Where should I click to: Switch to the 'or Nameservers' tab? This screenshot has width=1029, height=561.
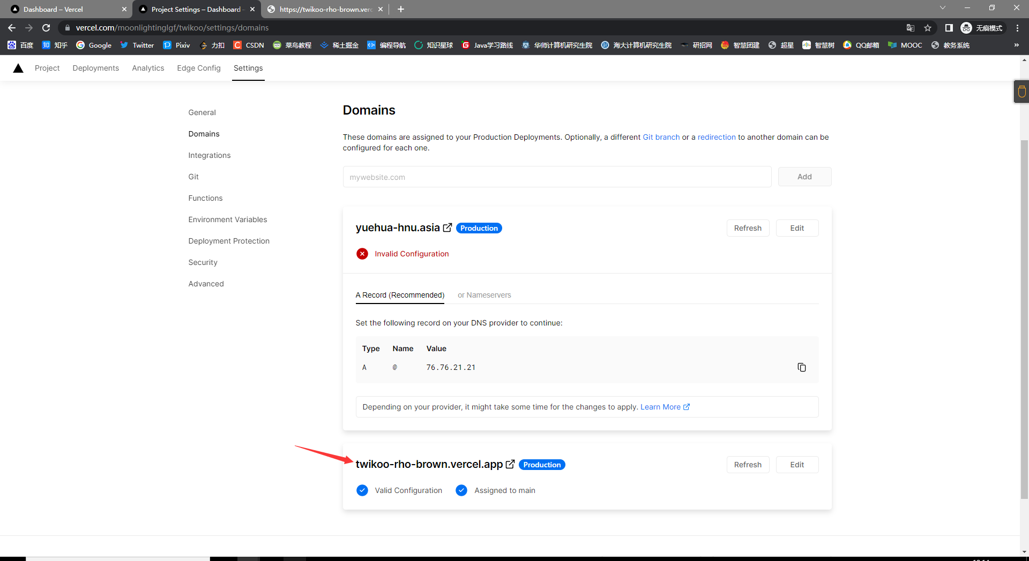coord(484,295)
